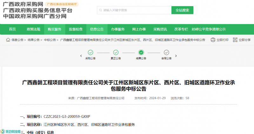Screen dimensions: 254x134
Task: Click the project name 江州区新城区东片区 text
Action: pos(89,124)
